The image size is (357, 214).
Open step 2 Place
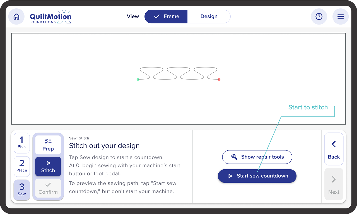tap(22, 166)
